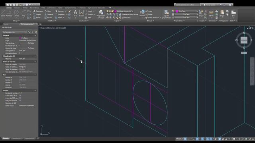The image size is (255, 143).
Task: Click the Empalme fillet tool
Action: click(60, 14)
